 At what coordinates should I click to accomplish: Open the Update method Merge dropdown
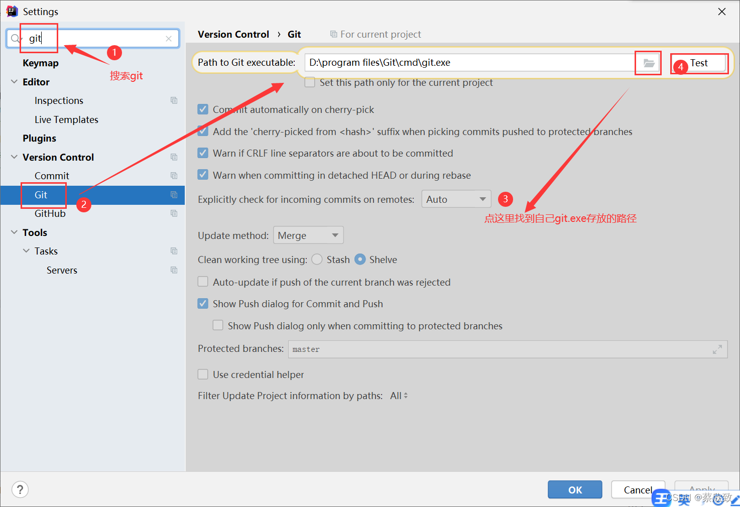coord(308,235)
